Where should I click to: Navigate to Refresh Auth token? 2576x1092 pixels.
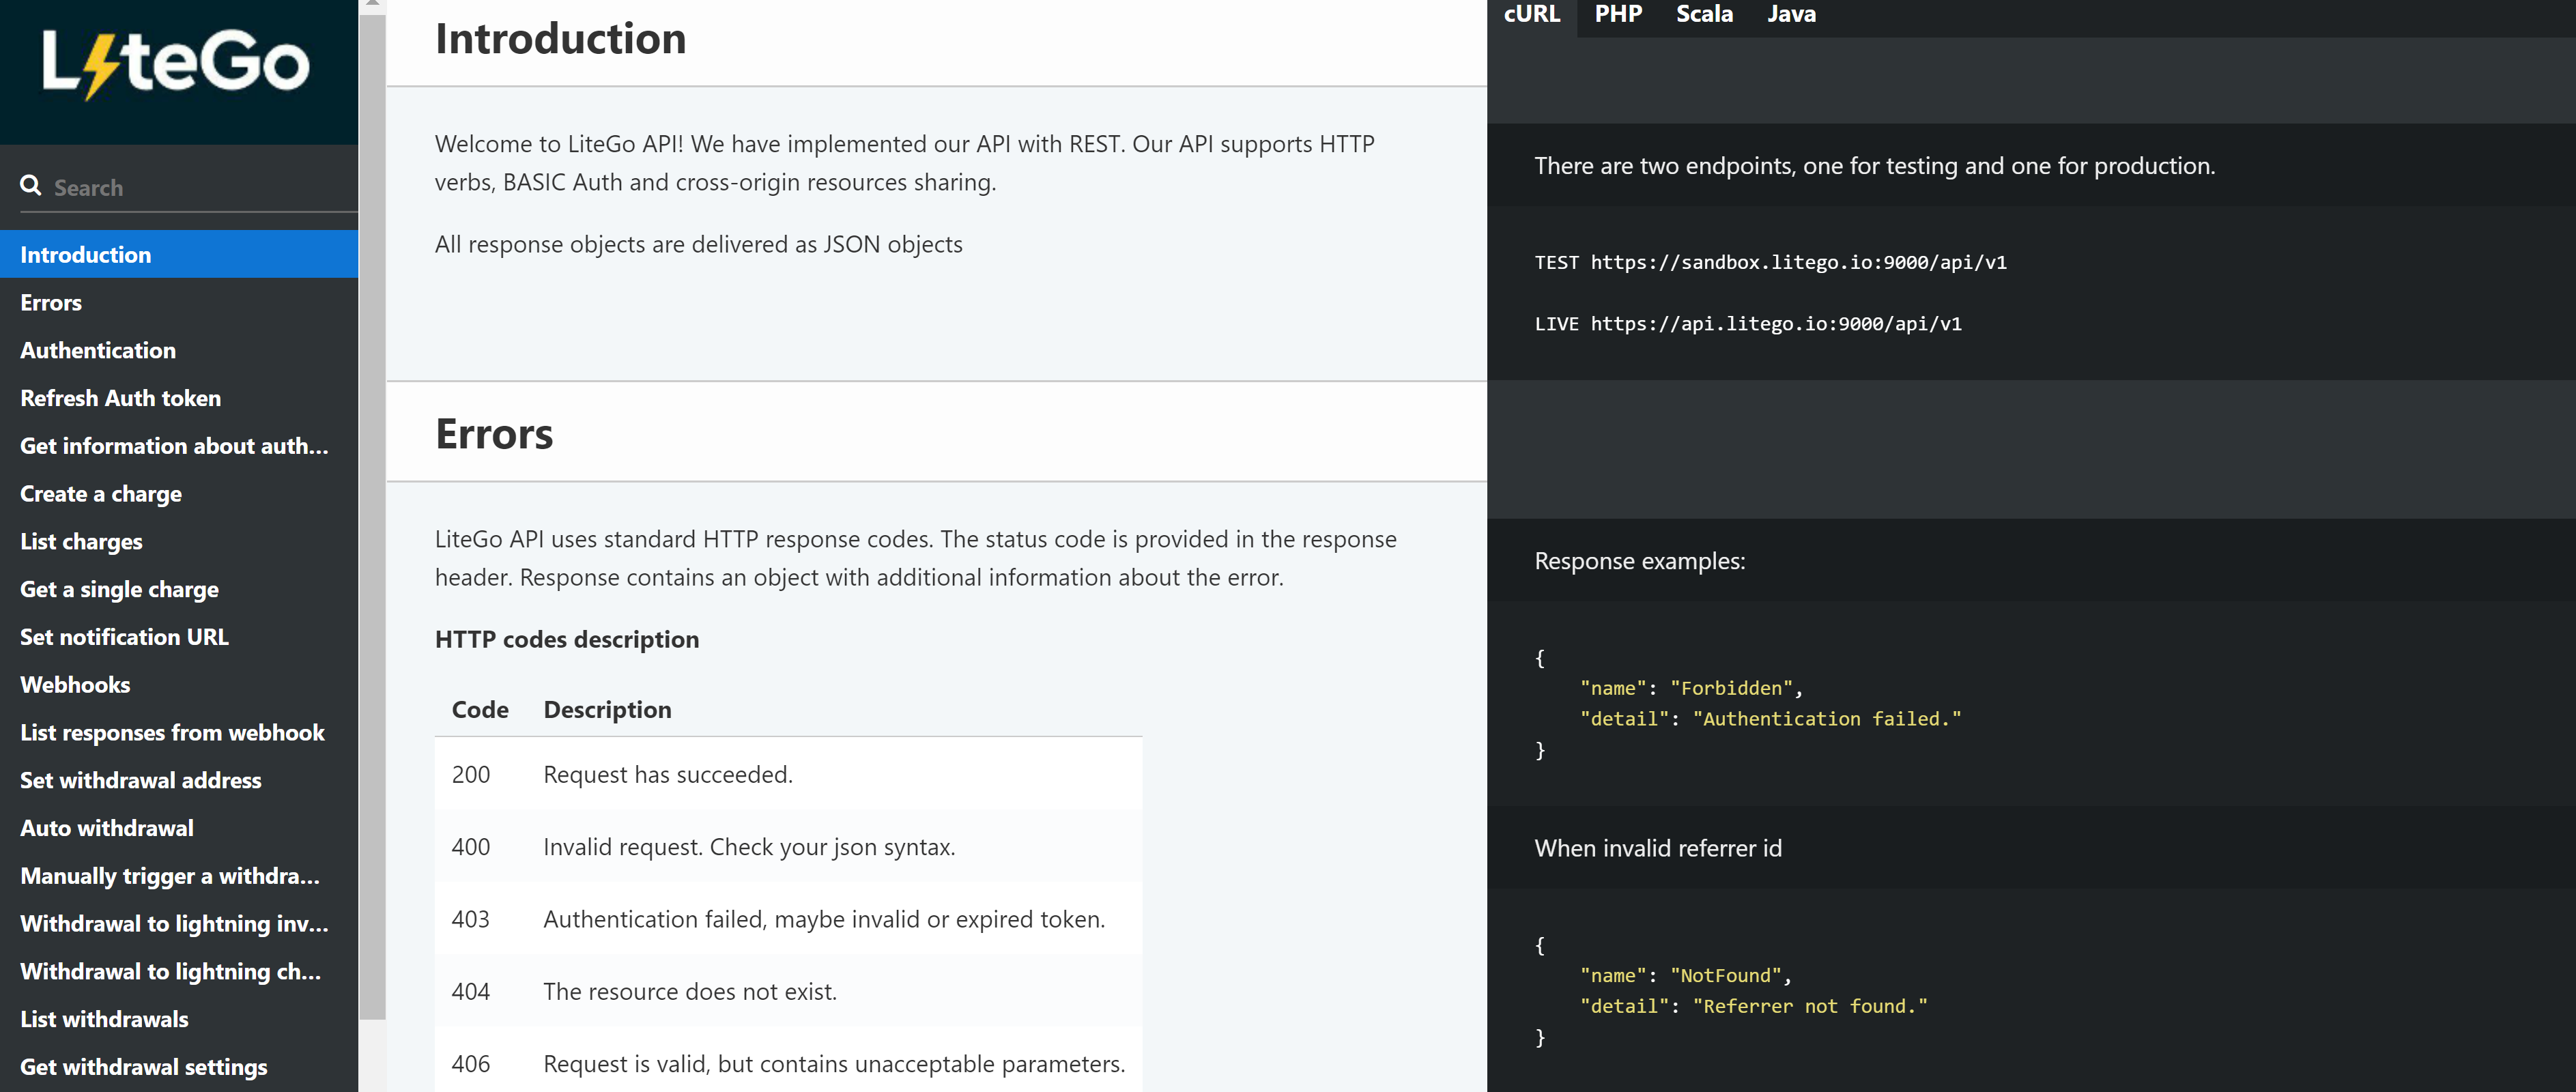(120, 398)
